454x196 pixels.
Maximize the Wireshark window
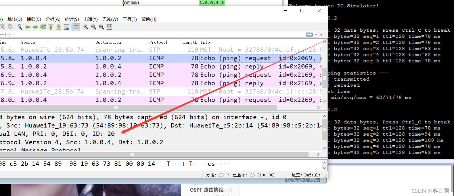coord(302,11)
